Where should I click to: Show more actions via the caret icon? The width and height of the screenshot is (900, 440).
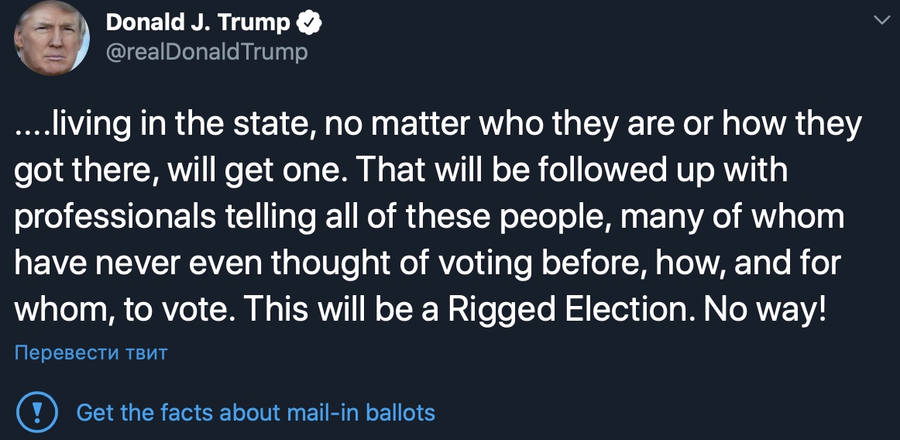point(881,20)
